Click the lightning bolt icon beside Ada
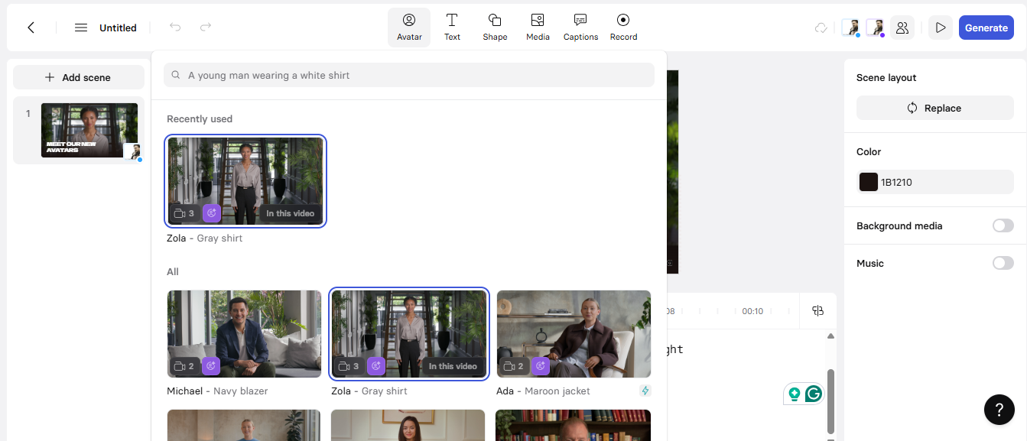1027x441 pixels. coord(645,391)
